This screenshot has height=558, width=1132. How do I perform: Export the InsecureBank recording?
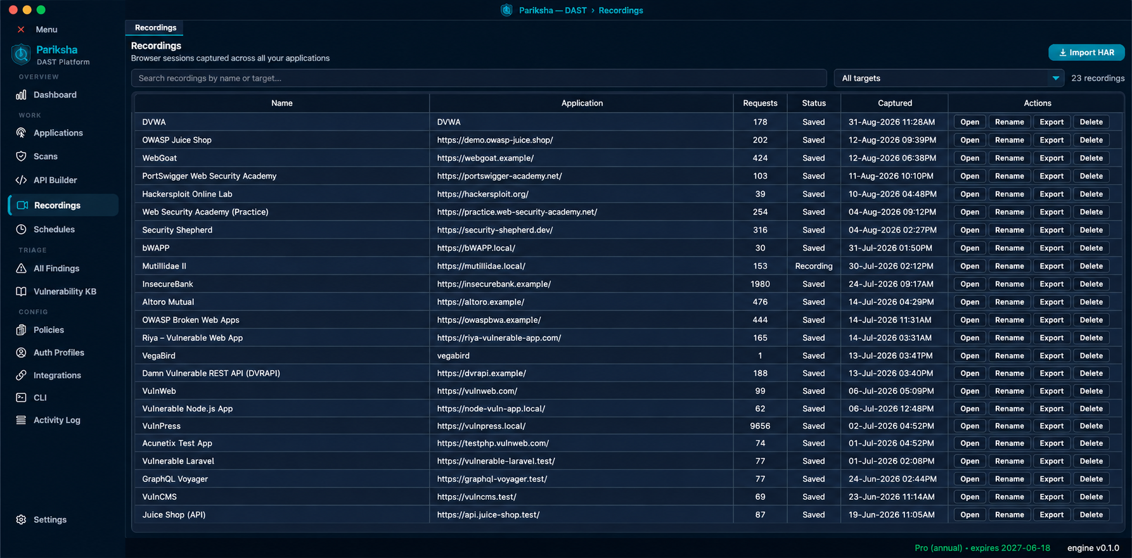tap(1051, 284)
